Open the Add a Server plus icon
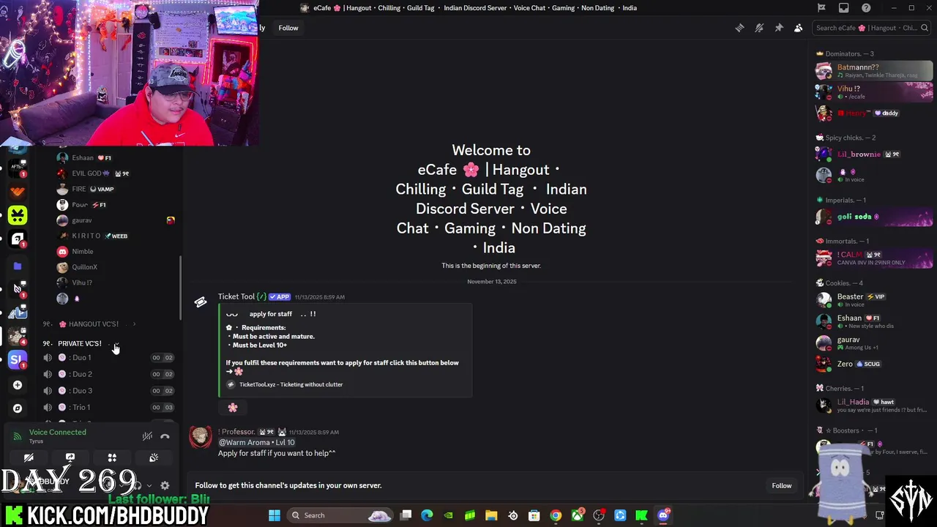The width and height of the screenshot is (937, 527). click(18, 385)
